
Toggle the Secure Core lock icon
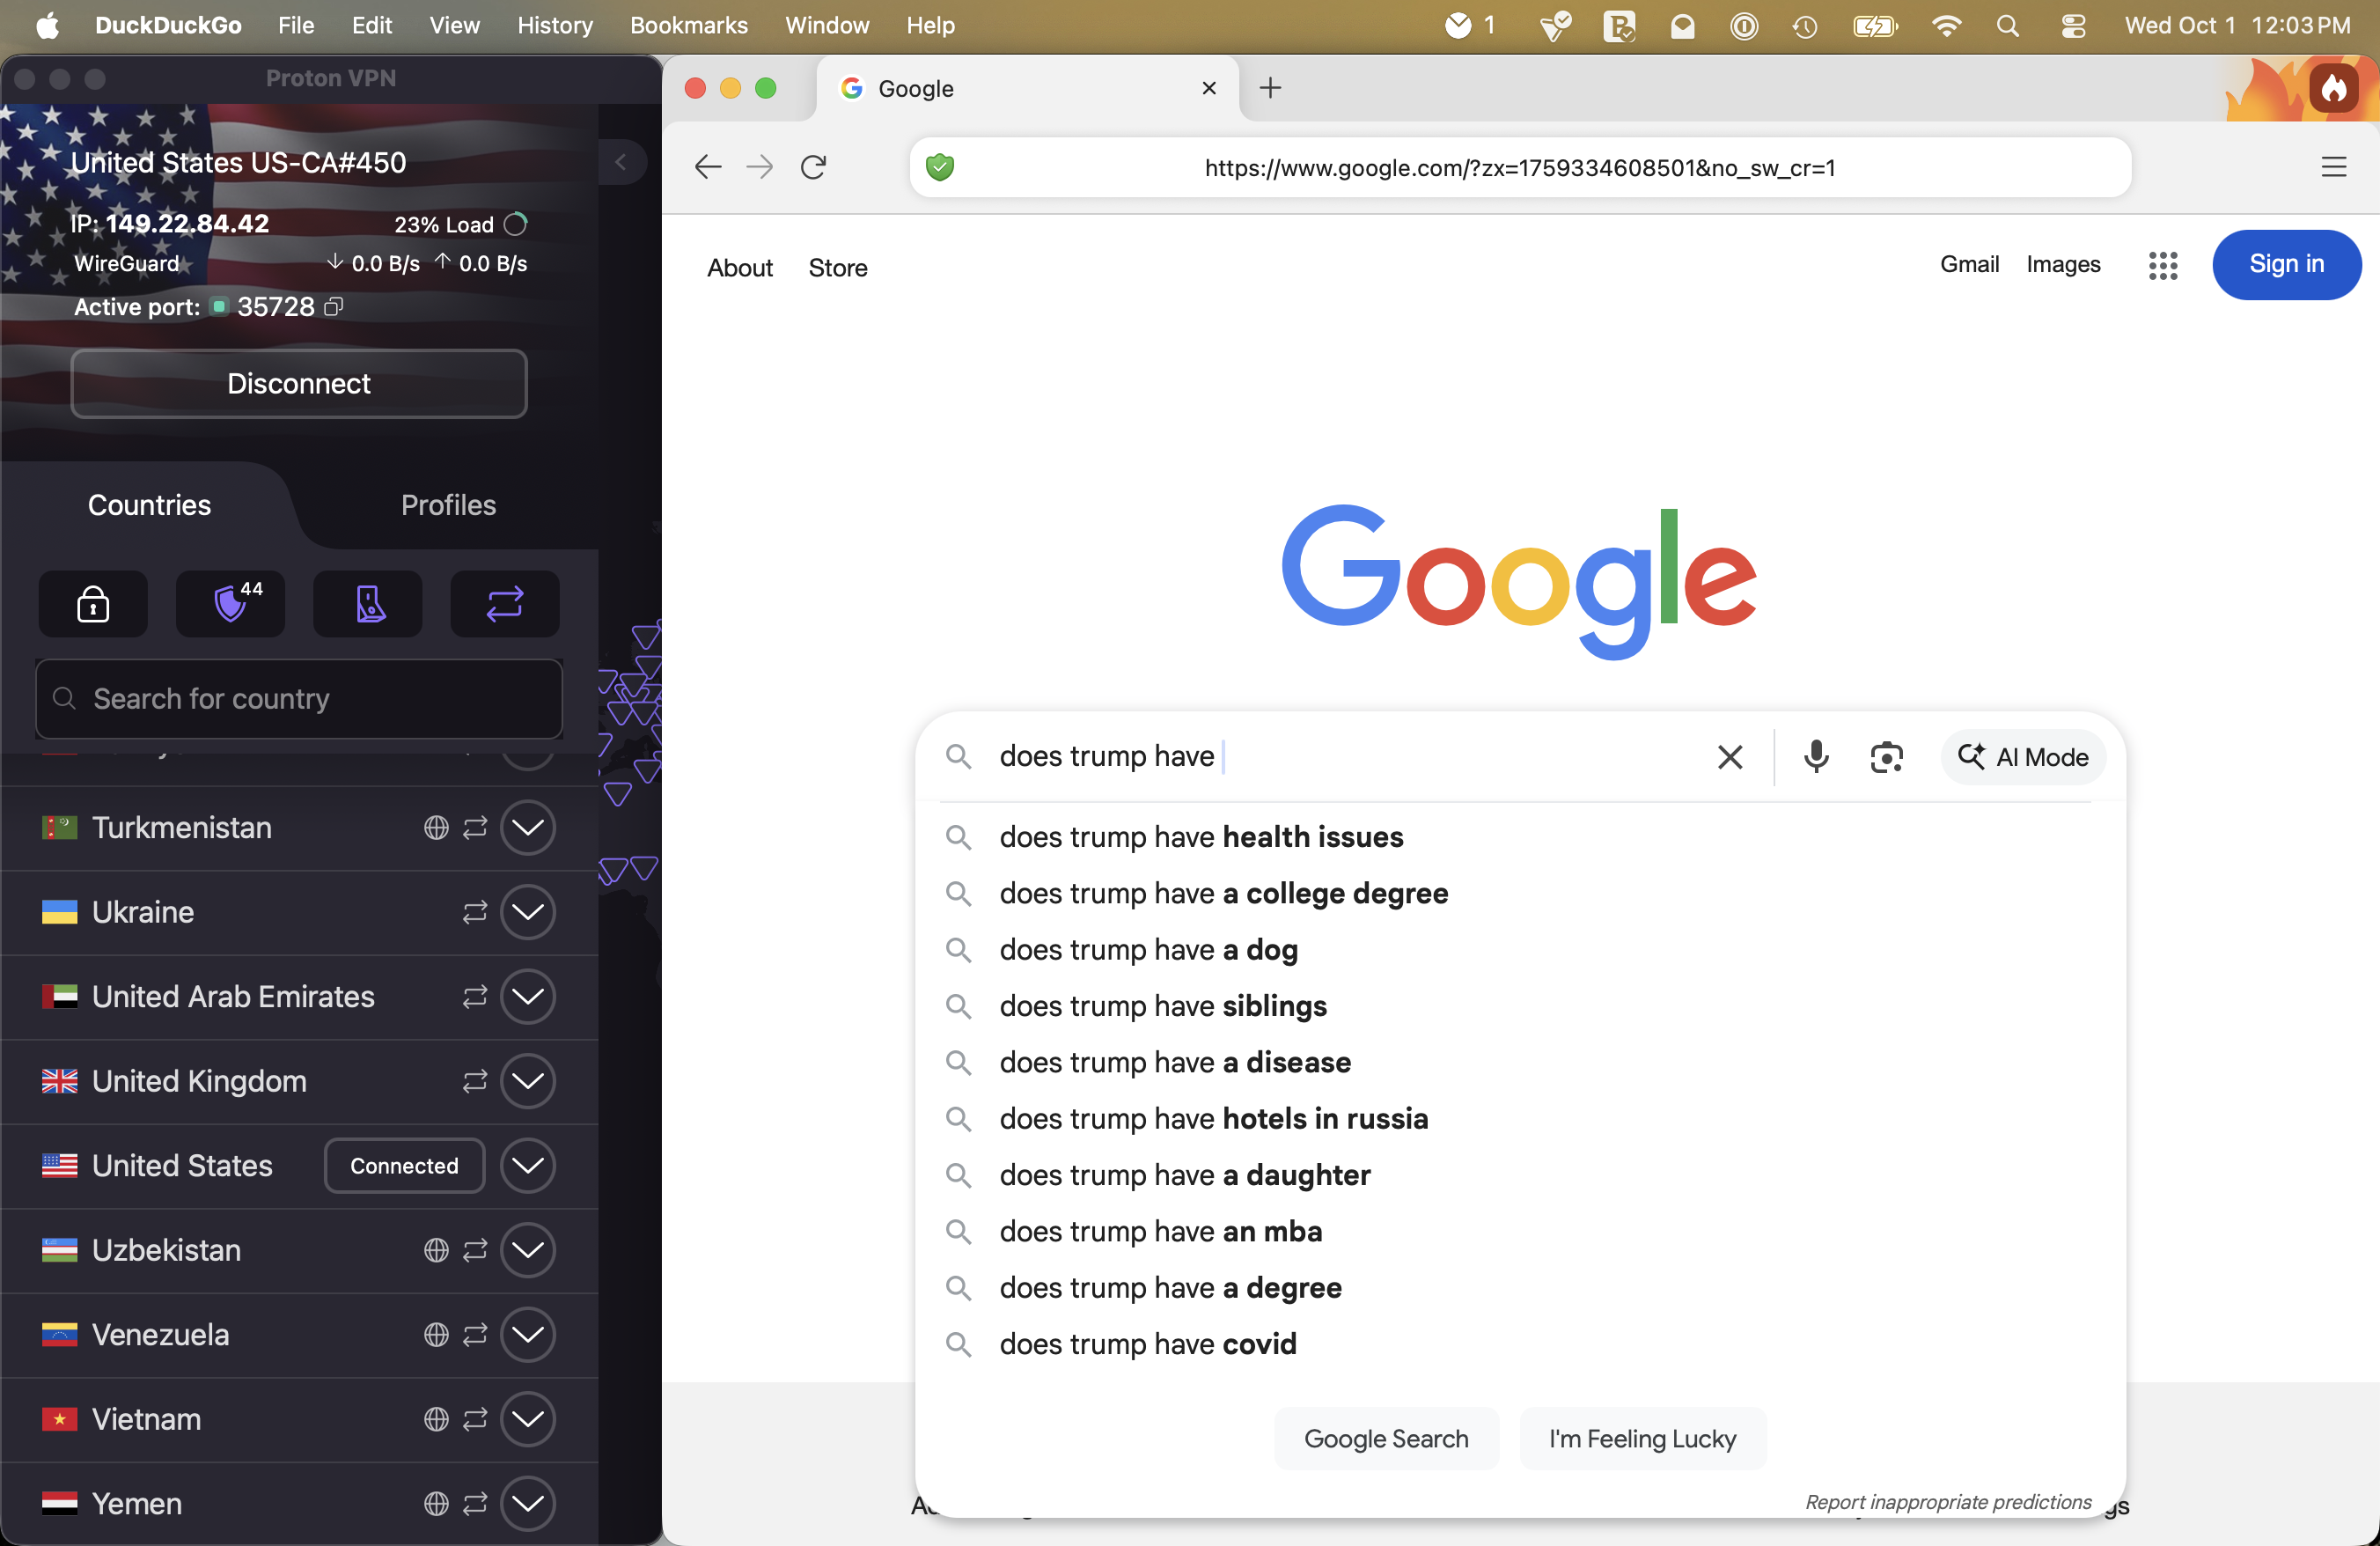tap(93, 604)
